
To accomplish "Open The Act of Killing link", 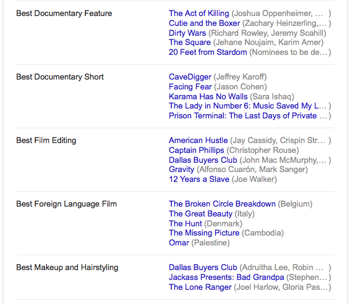I will coord(199,14).
